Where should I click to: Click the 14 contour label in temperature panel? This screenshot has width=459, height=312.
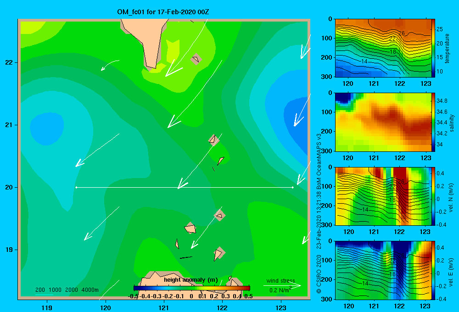(x=364, y=61)
